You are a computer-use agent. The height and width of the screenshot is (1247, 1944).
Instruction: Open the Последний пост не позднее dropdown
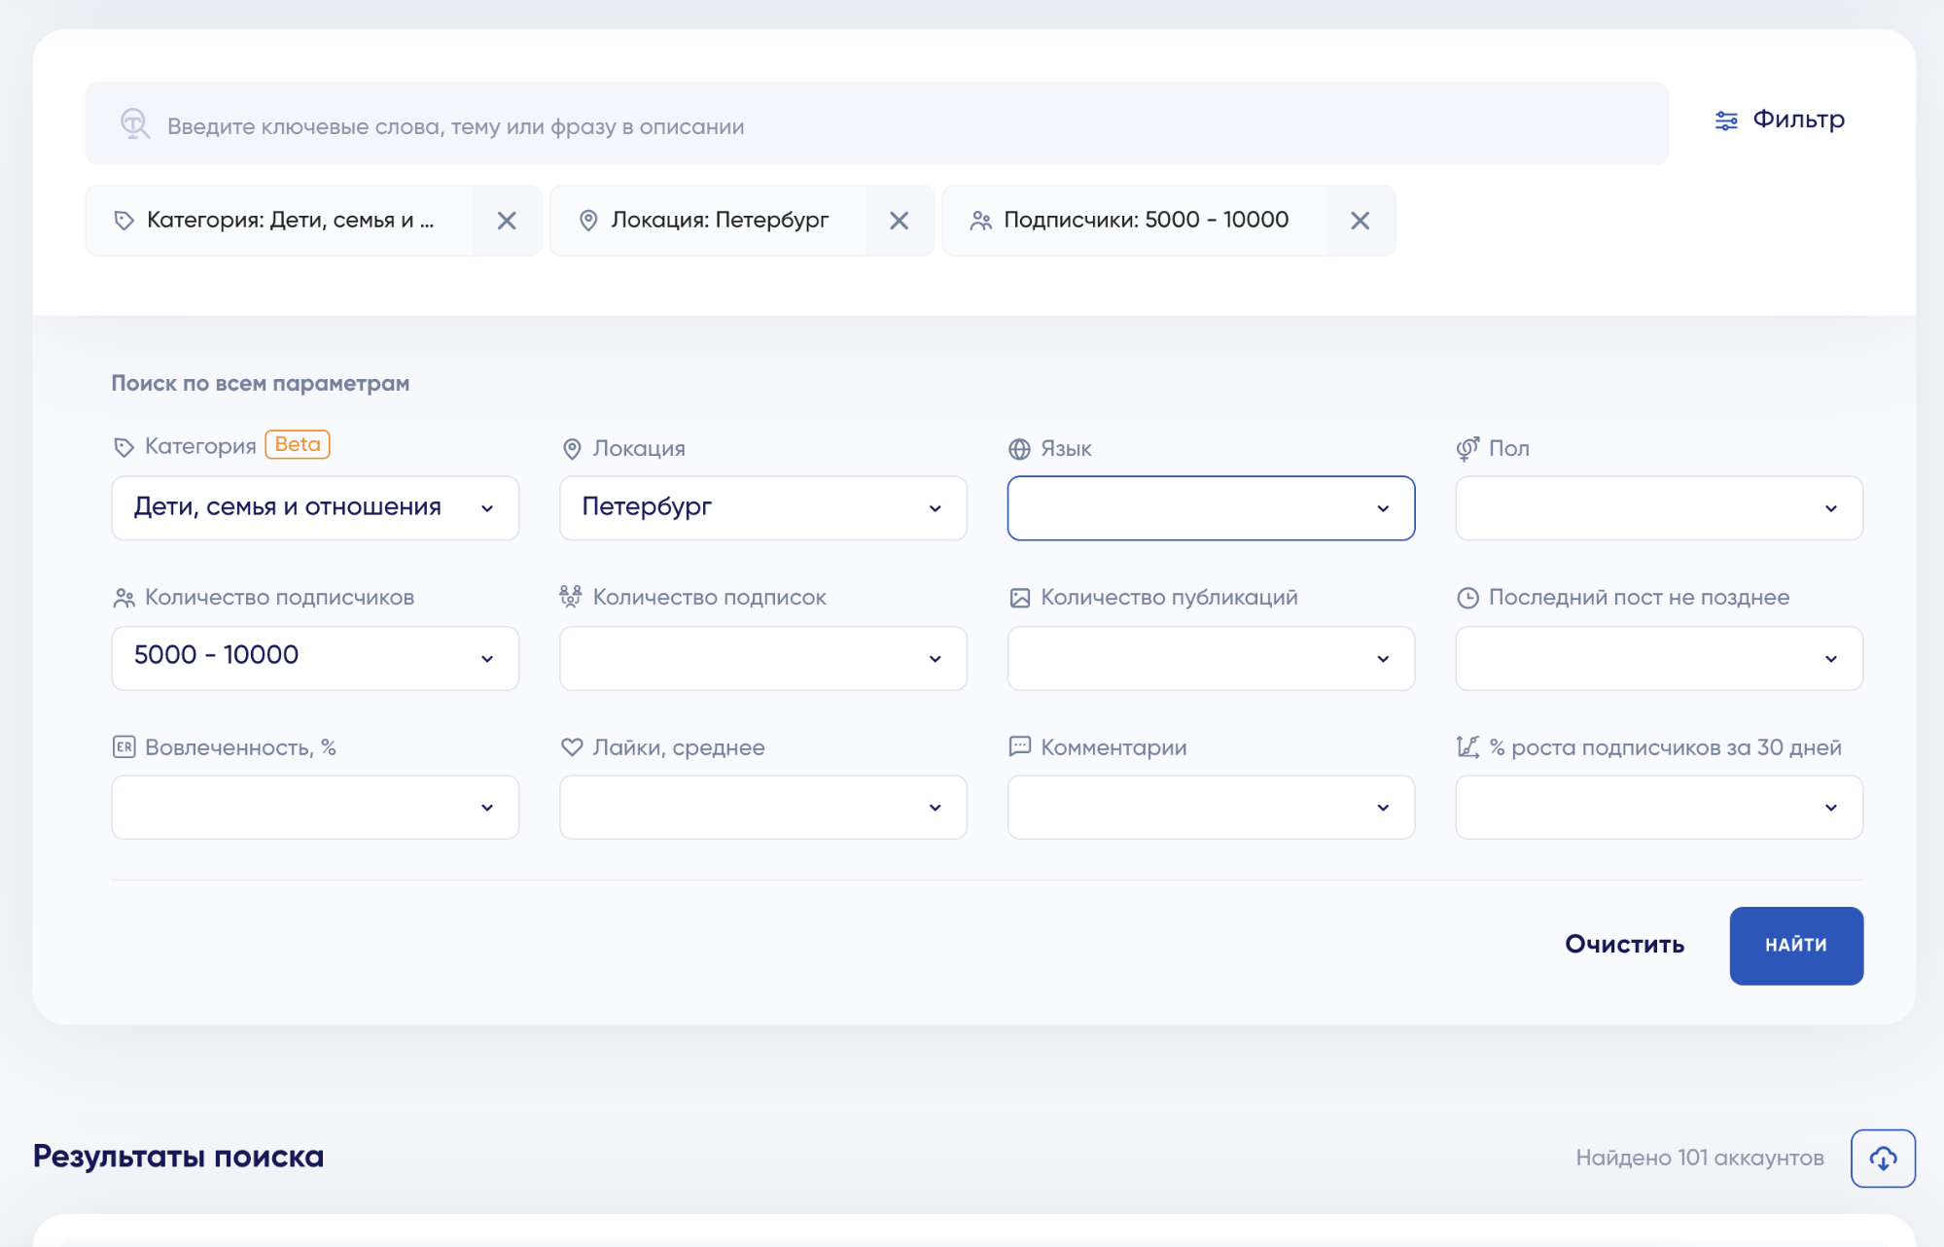[1659, 658]
